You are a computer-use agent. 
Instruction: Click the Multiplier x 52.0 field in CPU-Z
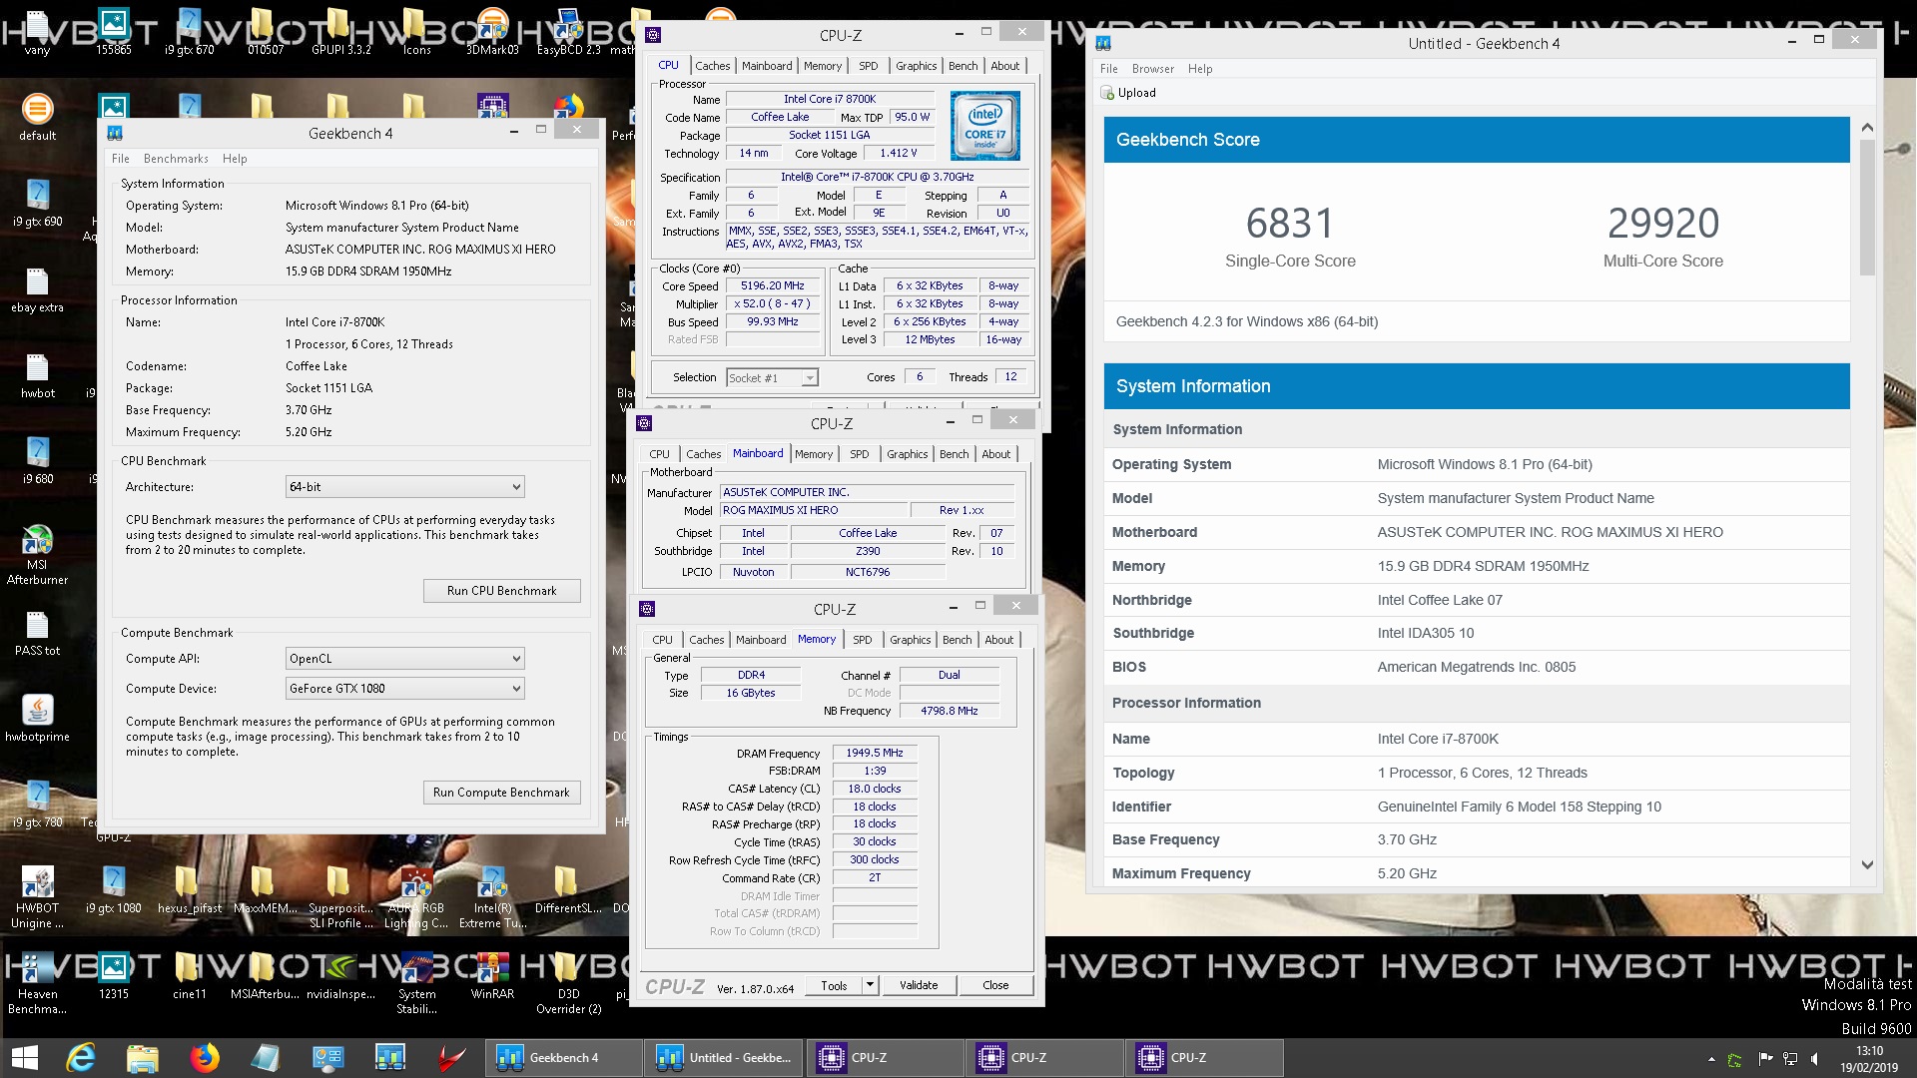point(773,303)
